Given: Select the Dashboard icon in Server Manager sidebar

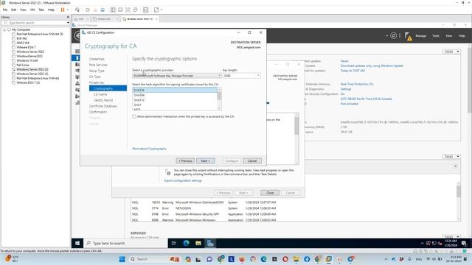Looking at the screenshot, I should 77,52.
